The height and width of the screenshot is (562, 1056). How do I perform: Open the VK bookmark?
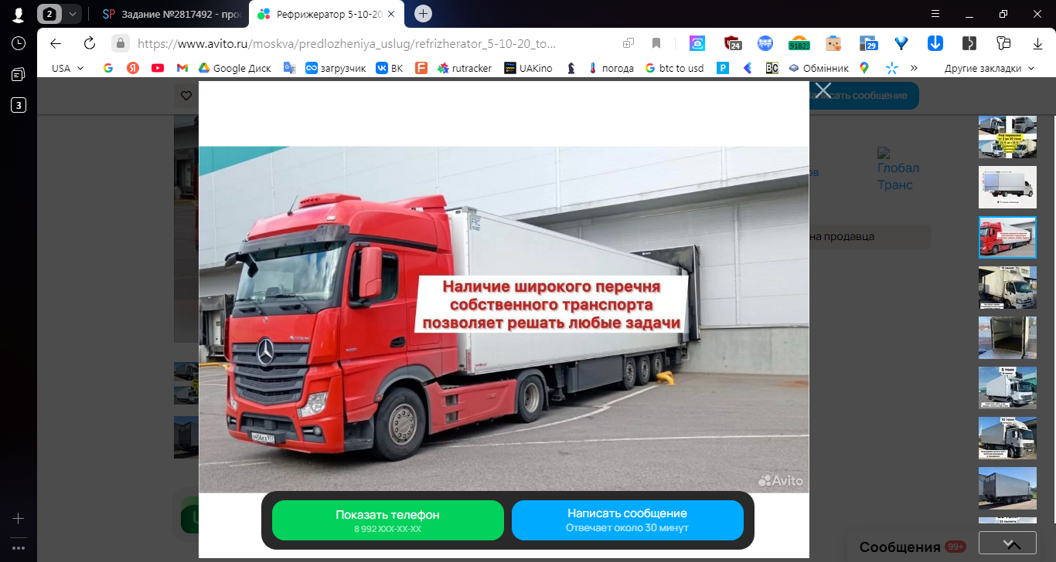[x=390, y=68]
